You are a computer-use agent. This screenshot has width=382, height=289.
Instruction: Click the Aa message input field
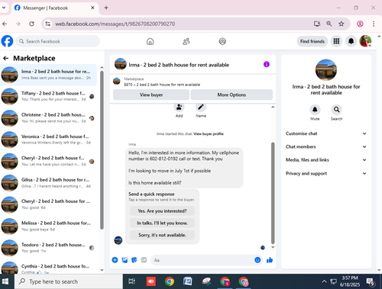202,260
